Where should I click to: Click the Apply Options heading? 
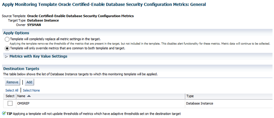[16, 33]
